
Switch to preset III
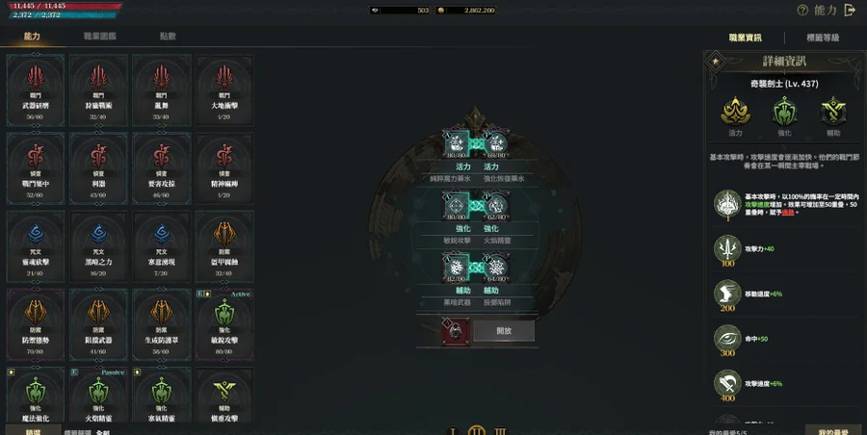click(x=500, y=431)
